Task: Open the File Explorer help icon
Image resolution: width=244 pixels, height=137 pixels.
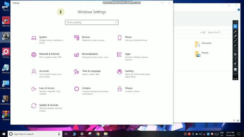Action: click(x=239, y=10)
